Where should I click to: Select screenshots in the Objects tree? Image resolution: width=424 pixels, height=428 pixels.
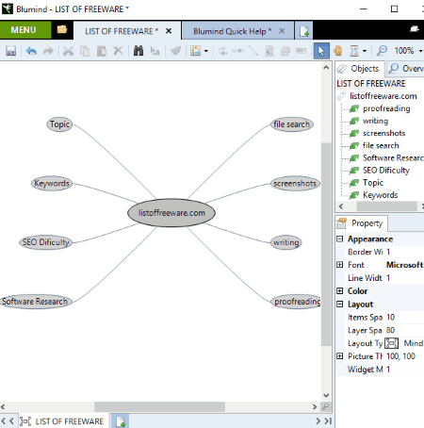[383, 133]
